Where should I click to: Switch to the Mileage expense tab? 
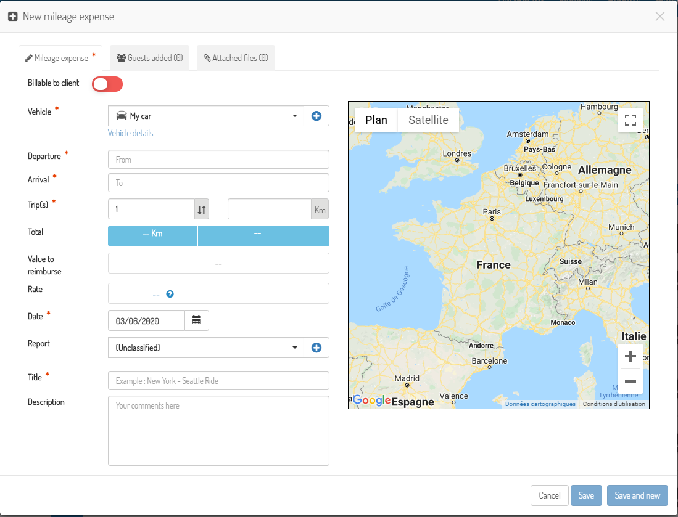pos(60,58)
